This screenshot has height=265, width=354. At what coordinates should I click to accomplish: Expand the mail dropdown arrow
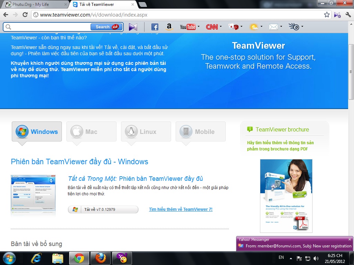[281, 27]
